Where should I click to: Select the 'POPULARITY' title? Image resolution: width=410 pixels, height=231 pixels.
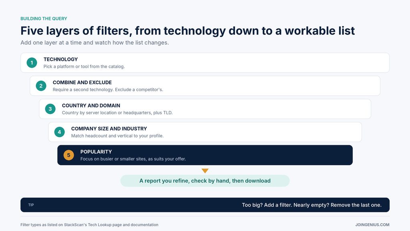(96, 152)
